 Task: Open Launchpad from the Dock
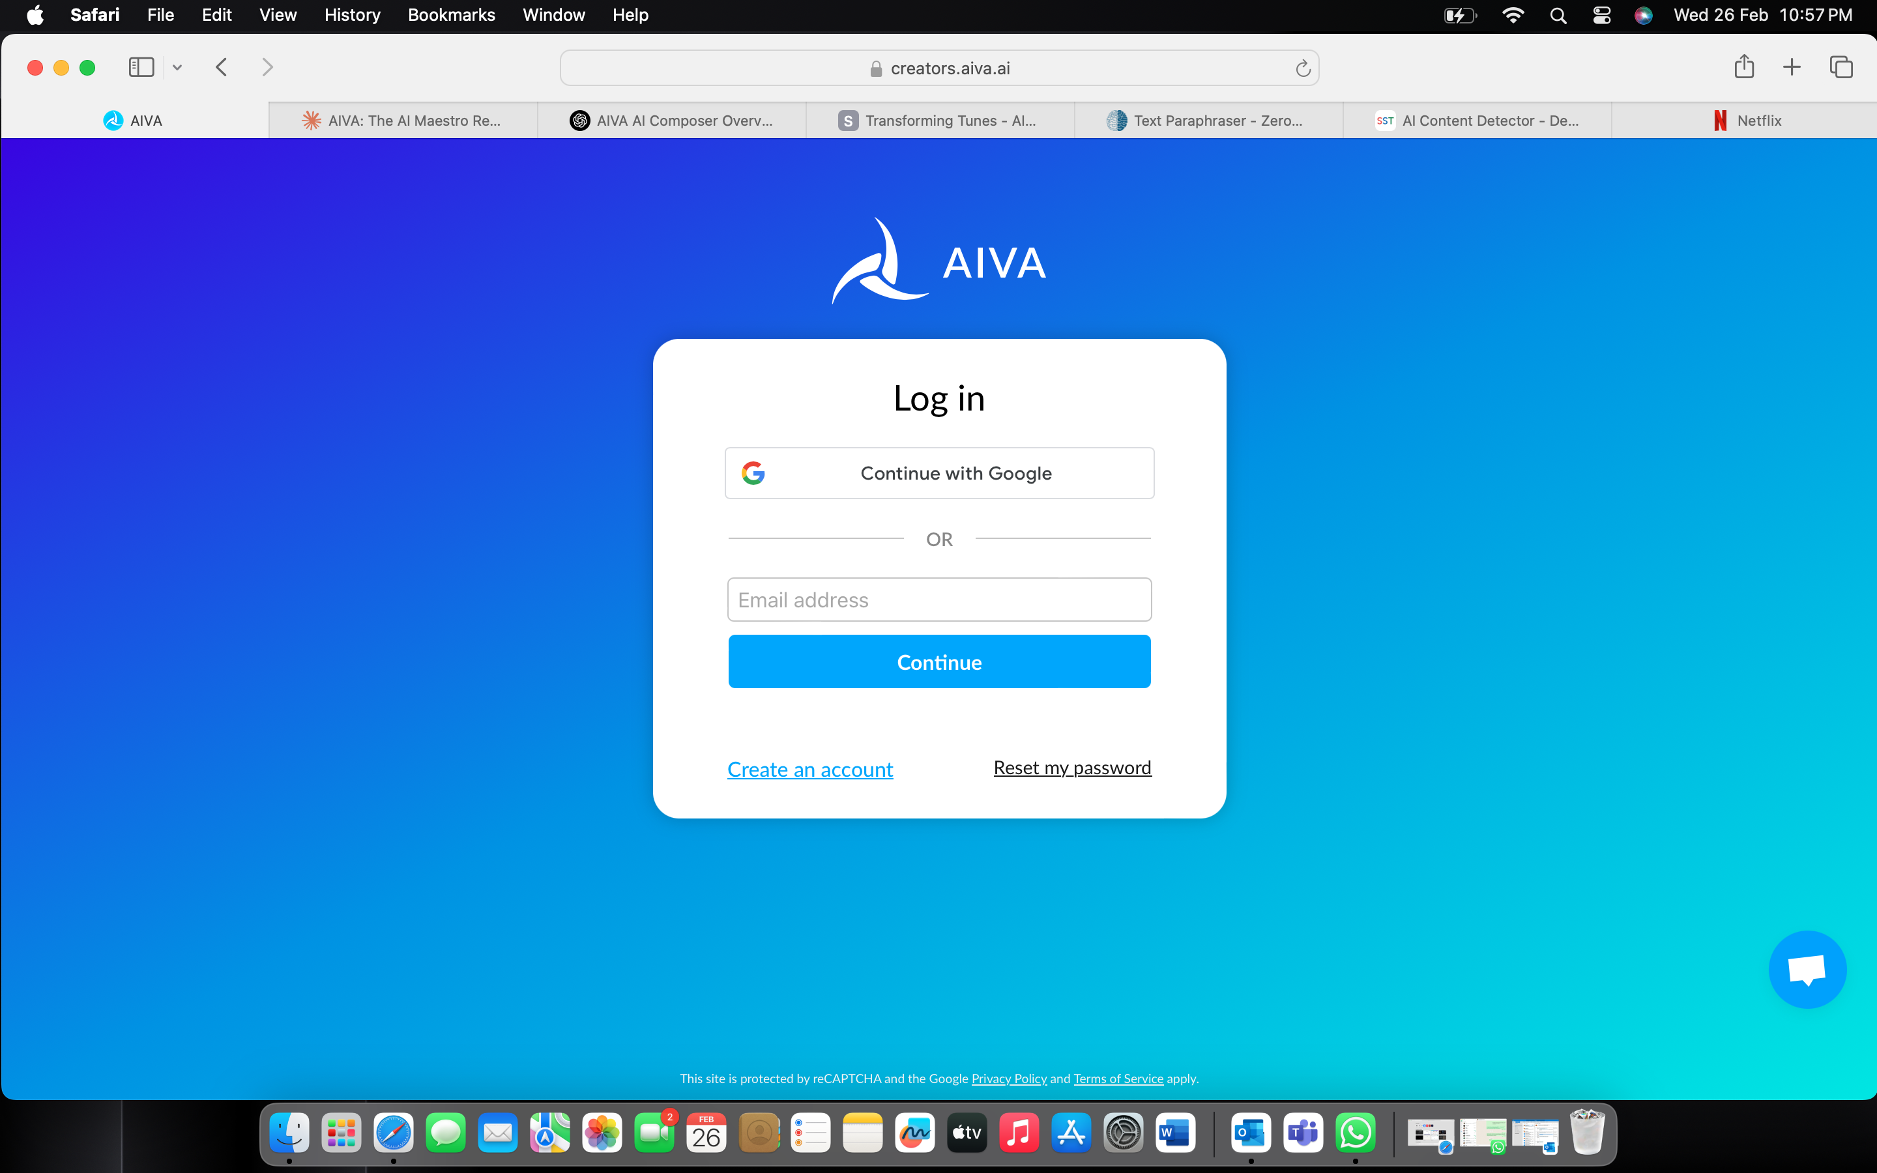[x=342, y=1133]
